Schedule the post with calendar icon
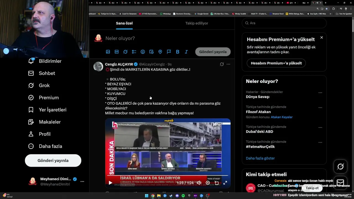Screen dimensions: 354x199 151,52
